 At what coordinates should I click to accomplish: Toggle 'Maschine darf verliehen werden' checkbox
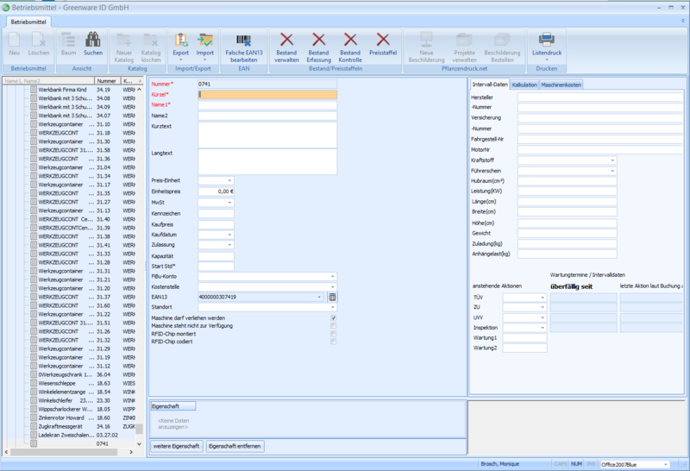pyautogui.click(x=334, y=317)
